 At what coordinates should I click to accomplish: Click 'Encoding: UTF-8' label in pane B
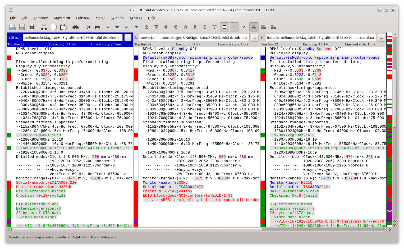point(189,44)
